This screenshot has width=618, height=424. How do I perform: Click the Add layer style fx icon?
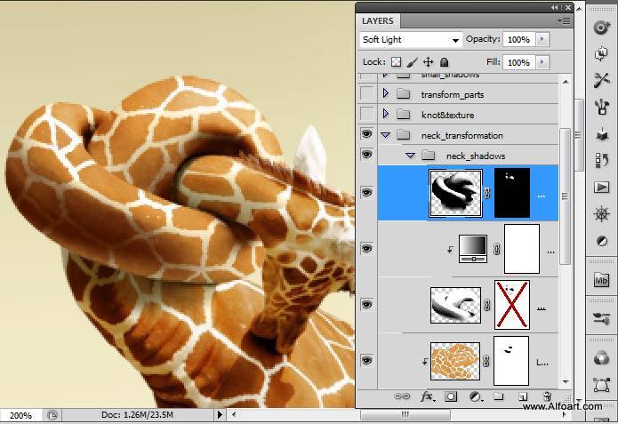pos(426,396)
